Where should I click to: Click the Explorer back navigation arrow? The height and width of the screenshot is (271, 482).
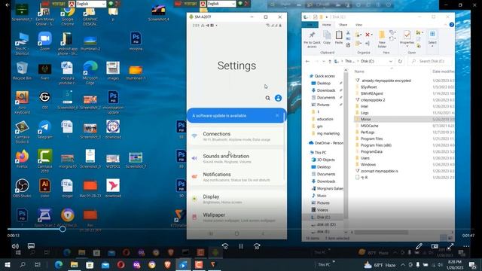pos(307,61)
